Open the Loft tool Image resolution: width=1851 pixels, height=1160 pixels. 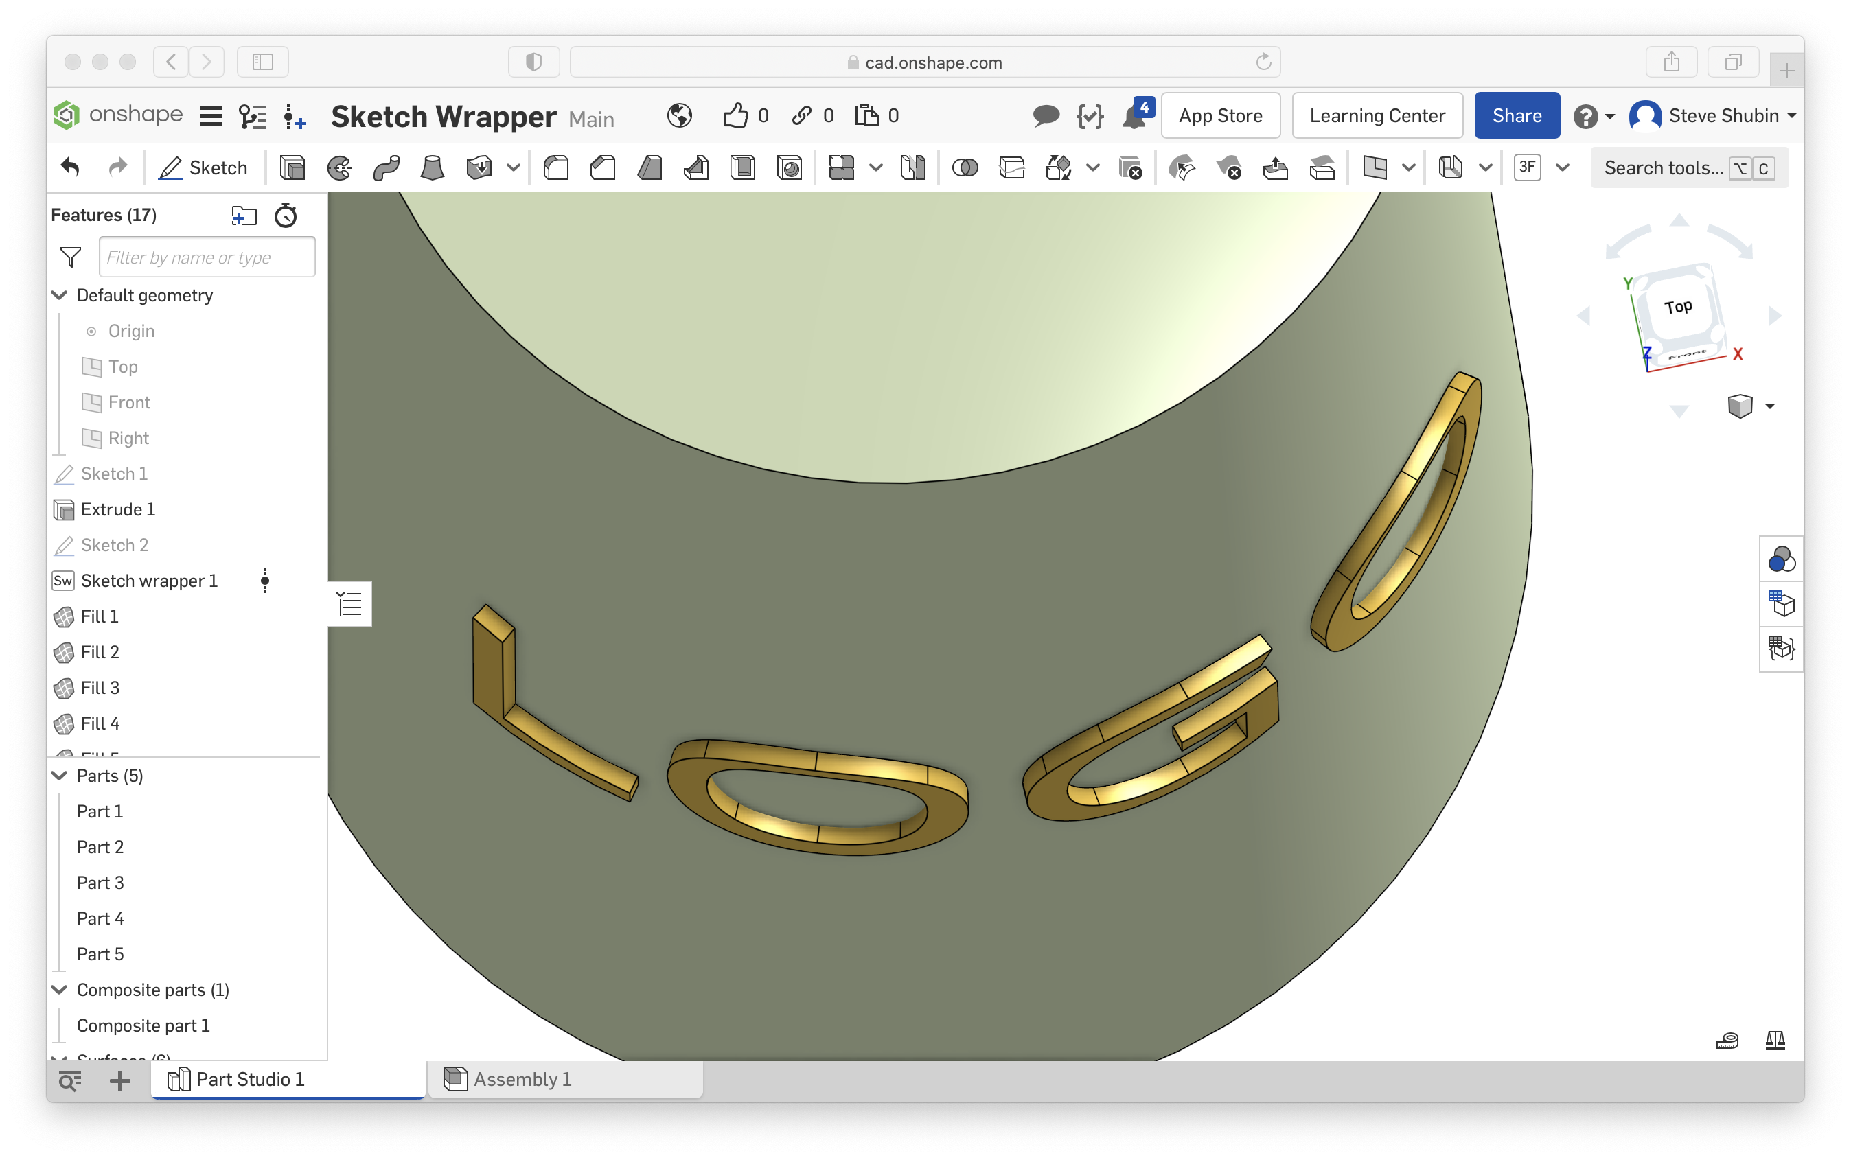433,167
